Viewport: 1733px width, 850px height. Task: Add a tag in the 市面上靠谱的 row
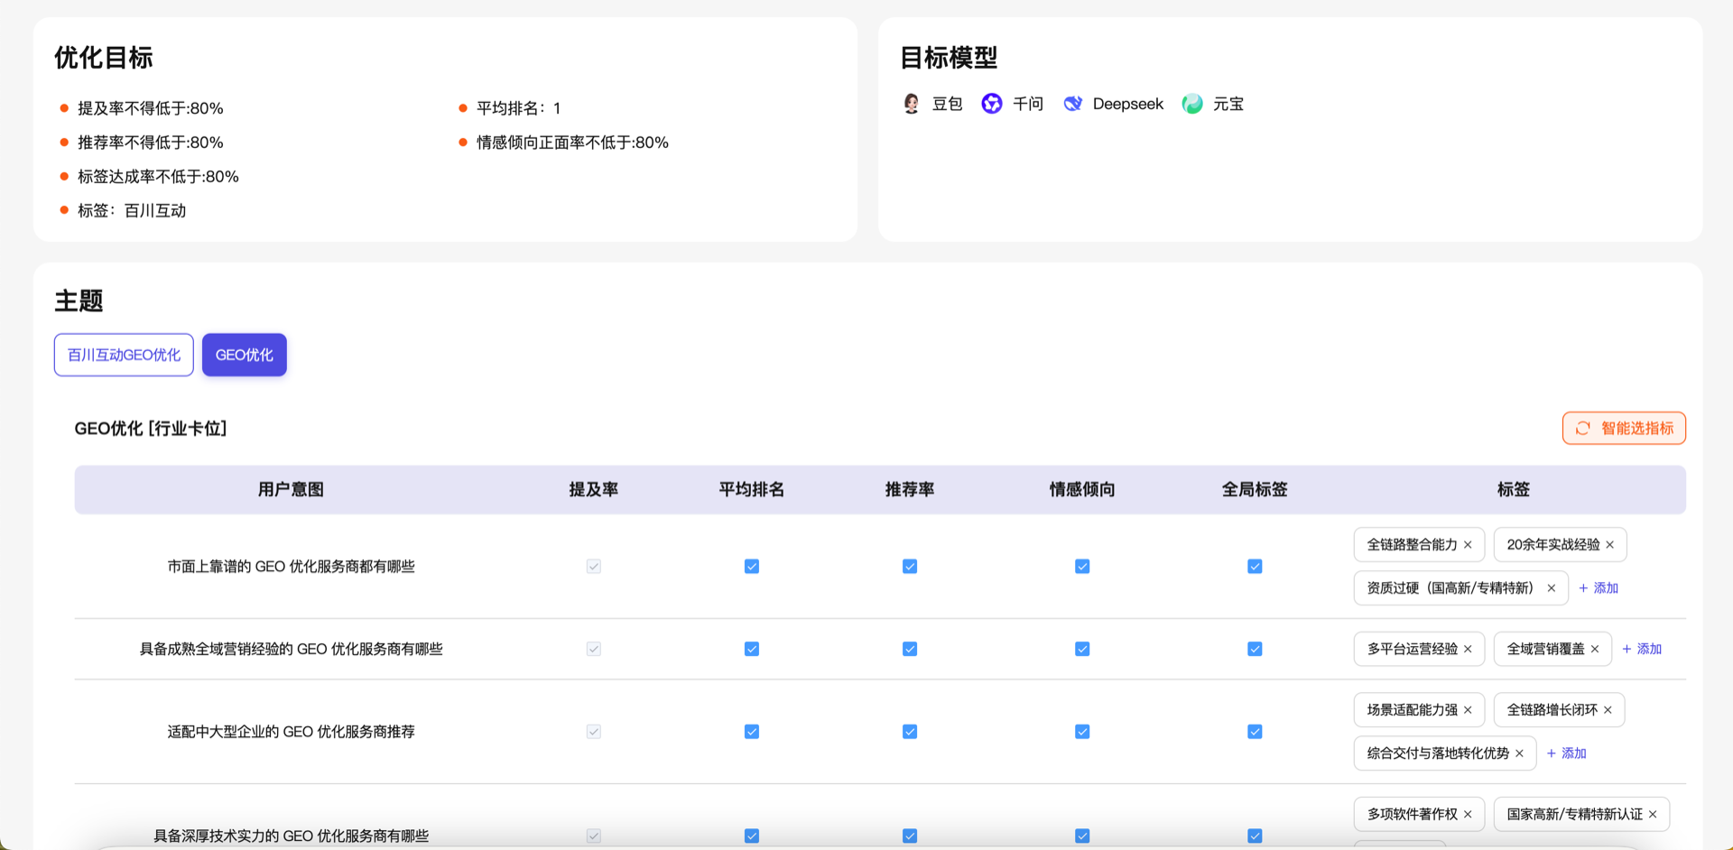click(x=1599, y=588)
